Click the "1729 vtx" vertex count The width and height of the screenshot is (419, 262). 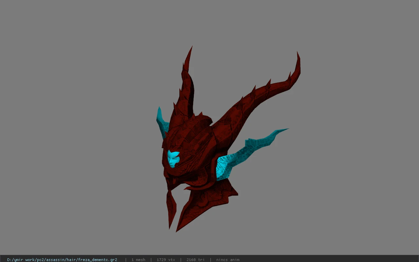click(x=166, y=260)
